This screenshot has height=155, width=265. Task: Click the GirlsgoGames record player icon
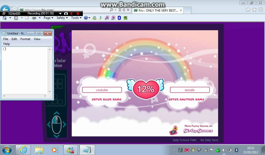click(174, 130)
